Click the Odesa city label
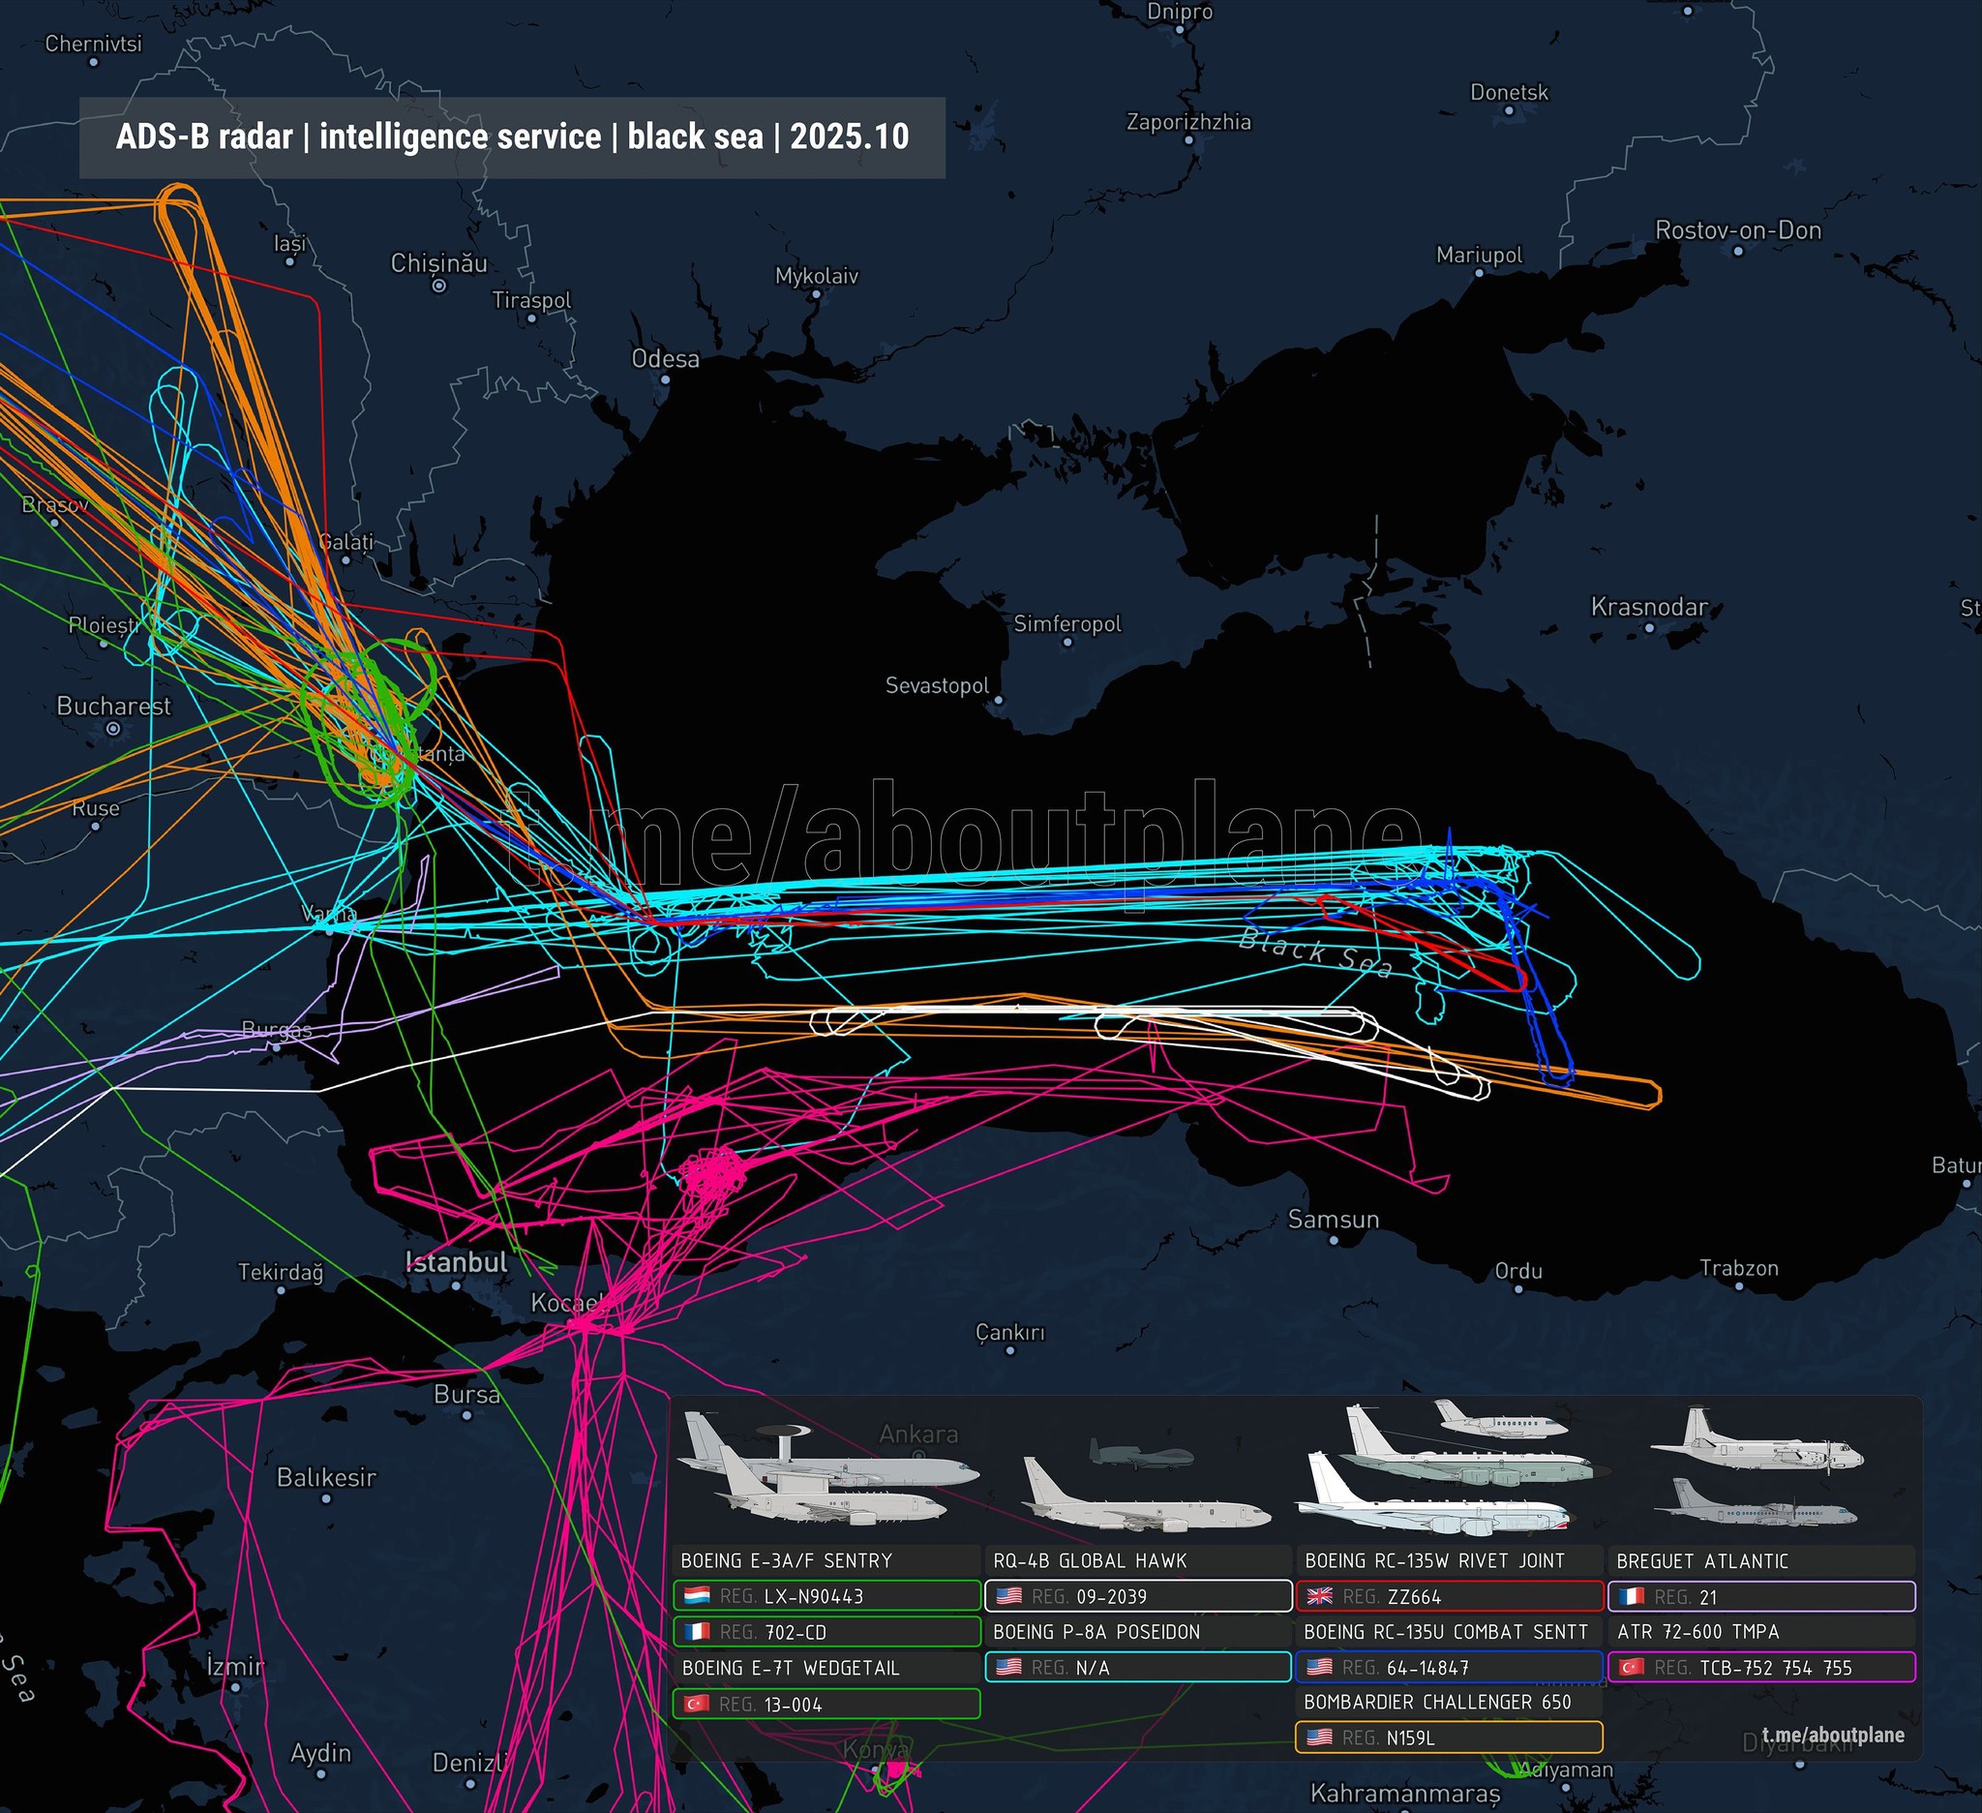1982x1813 pixels. (665, 359)
